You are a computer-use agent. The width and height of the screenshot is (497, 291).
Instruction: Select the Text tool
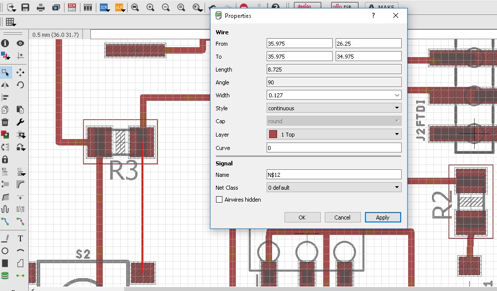pyautogui.click(x=20, y=238)
